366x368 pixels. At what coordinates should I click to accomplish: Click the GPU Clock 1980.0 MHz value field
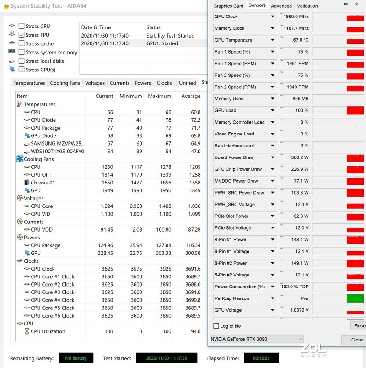295,16
